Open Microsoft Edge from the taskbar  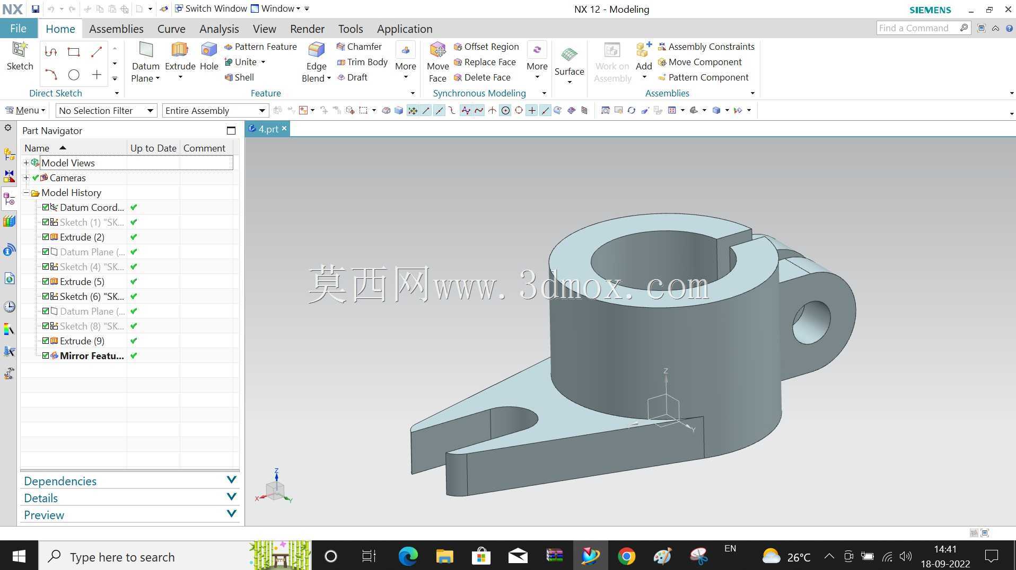408,556
